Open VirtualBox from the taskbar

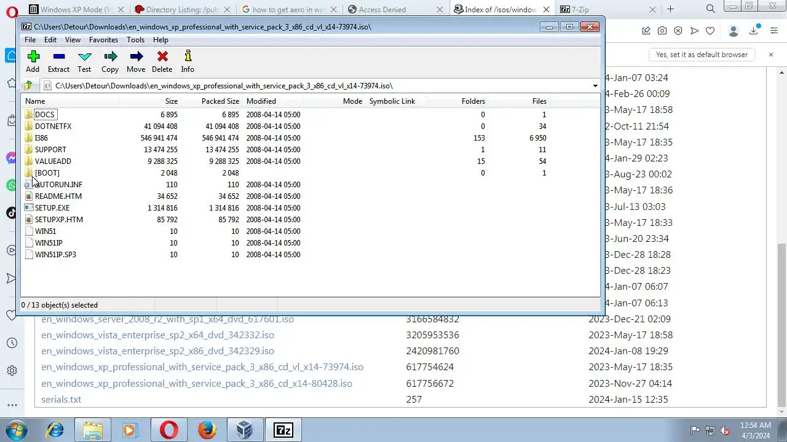point(245,430)
